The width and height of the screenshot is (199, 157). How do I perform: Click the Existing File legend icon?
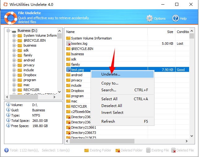point(148,150)
